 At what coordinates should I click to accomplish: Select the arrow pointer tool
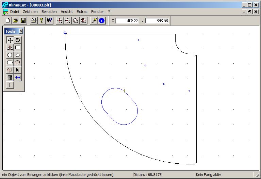point(18,70)
